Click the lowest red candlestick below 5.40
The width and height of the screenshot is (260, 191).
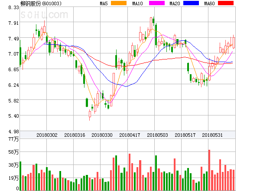coord(90,114)
